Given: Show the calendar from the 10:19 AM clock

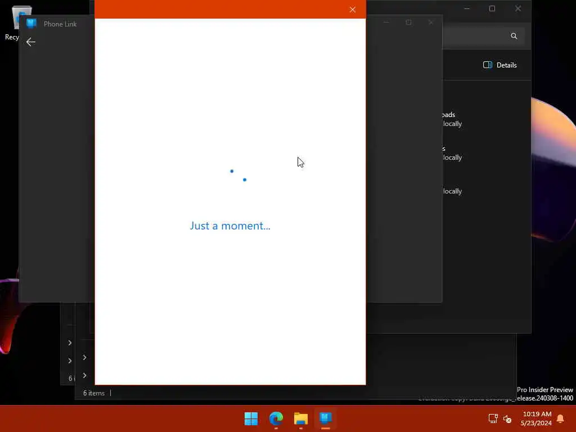Looking at the screenshot, I should point(536,418).
